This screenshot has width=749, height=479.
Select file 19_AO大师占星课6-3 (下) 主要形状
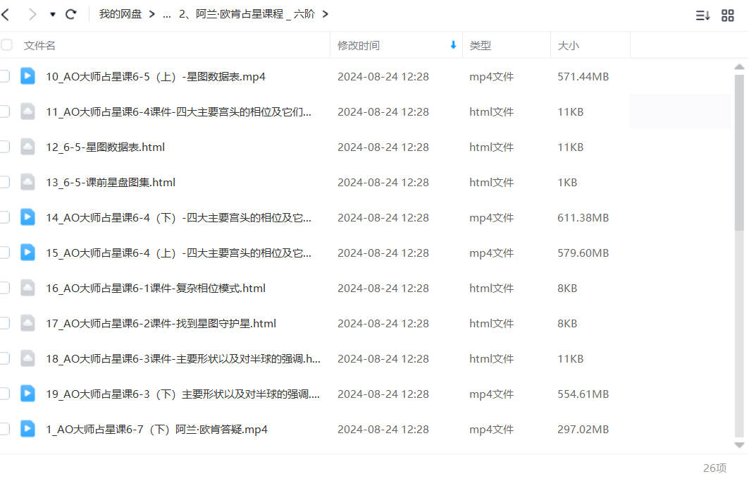click(x=183, y=394)
